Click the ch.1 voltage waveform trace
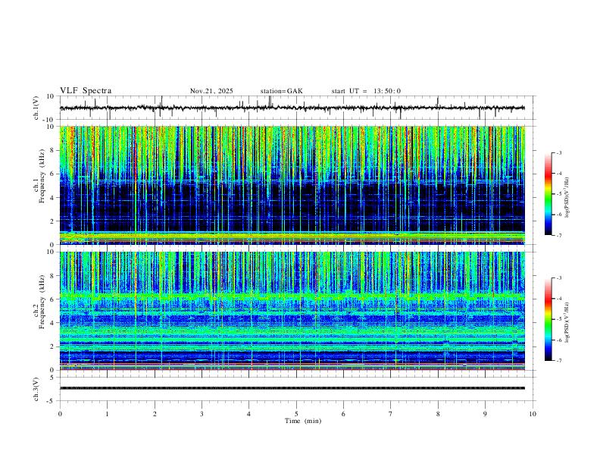Viewport: 600px width, 464px height. click(292, 108)
